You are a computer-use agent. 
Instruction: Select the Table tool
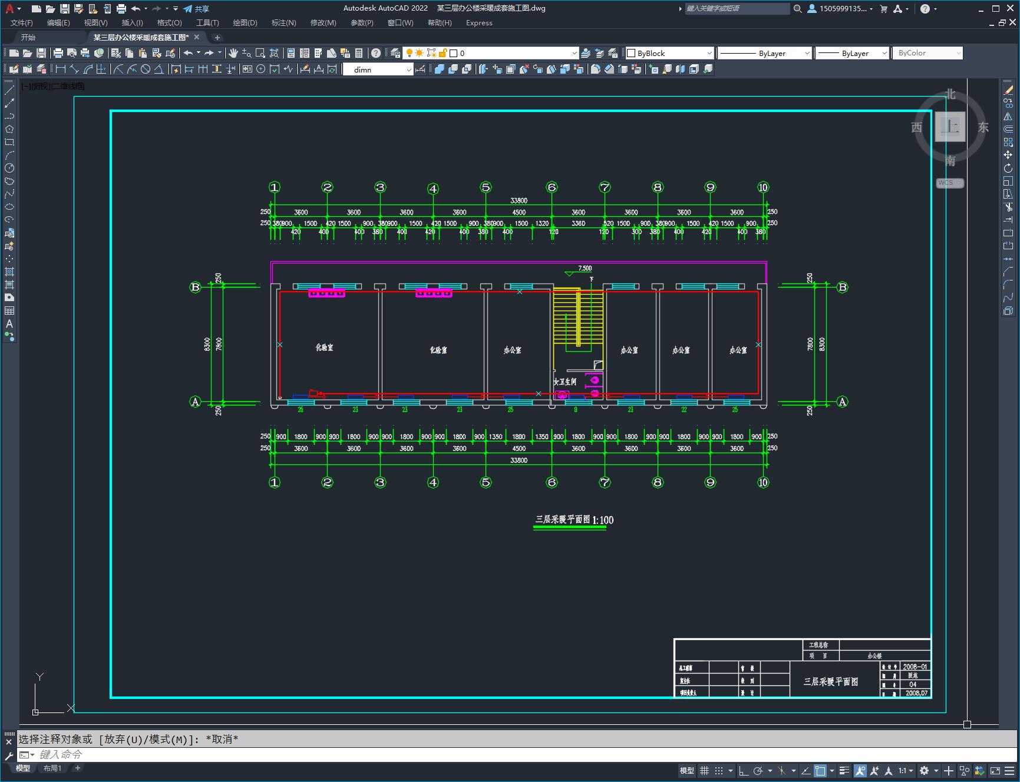point(9,311)
